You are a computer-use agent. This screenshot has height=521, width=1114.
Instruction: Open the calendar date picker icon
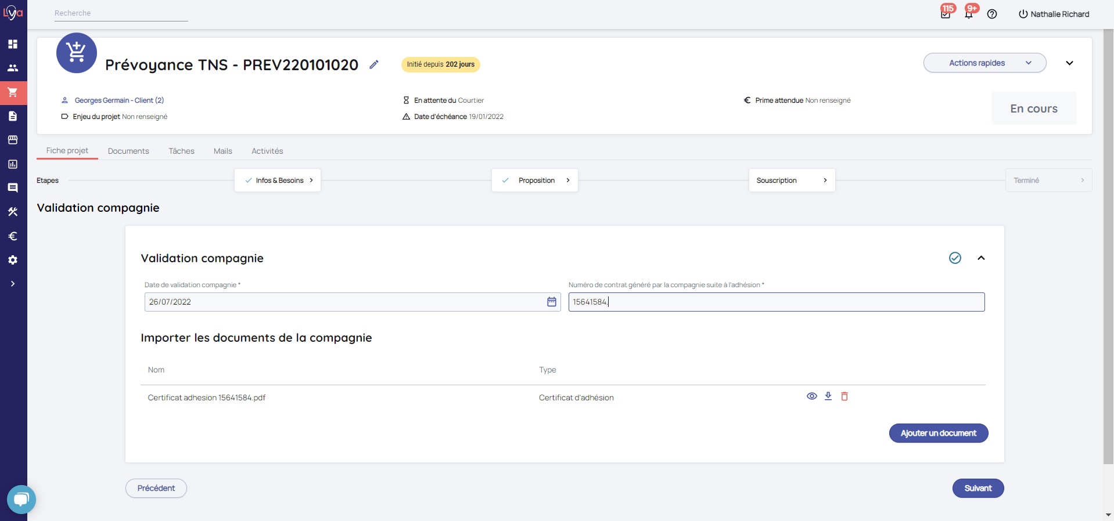tap(551, 302)
